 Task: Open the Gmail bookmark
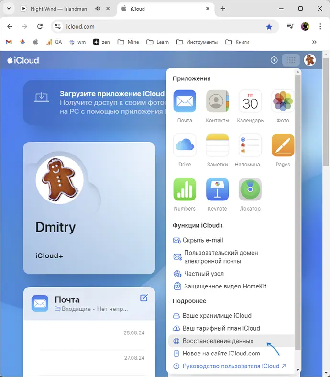coord(9,42)
